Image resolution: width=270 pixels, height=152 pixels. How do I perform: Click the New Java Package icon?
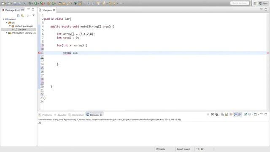click(49, 3)
